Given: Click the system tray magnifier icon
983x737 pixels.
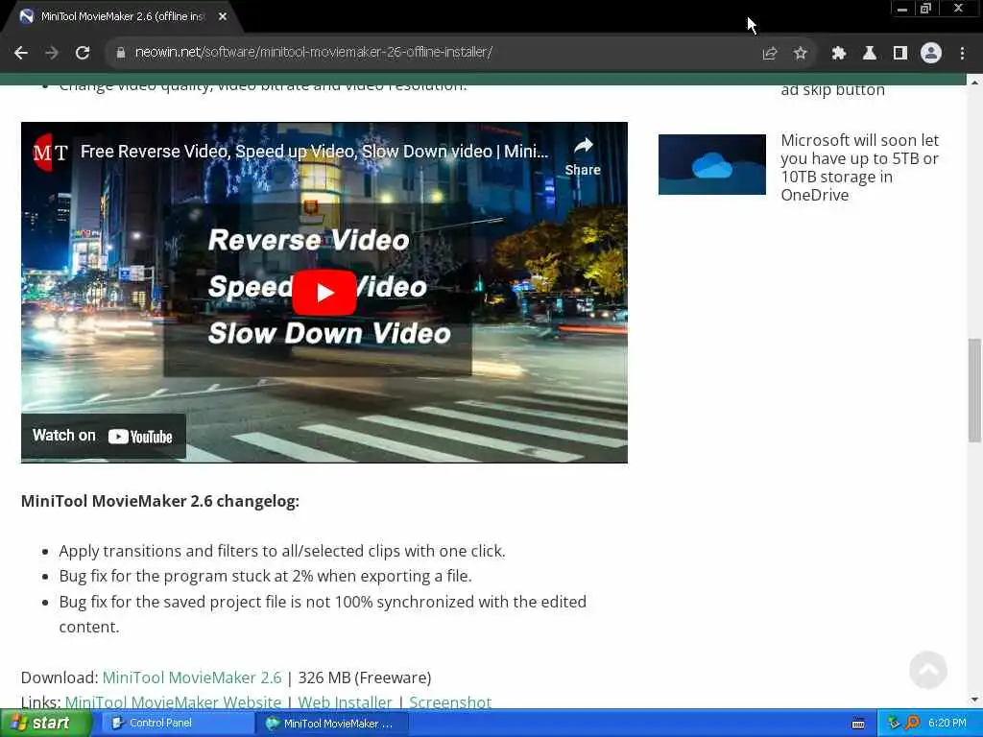Looking at the screenshot, I should point(913,724).
